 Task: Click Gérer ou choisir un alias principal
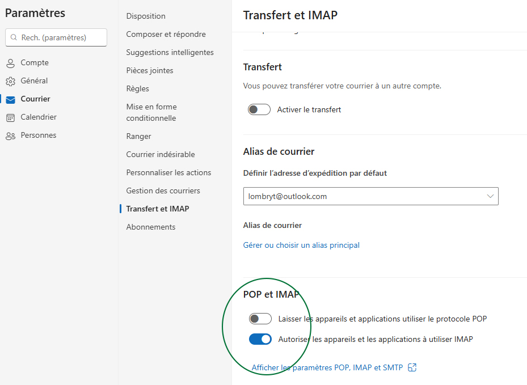[301, 245]
